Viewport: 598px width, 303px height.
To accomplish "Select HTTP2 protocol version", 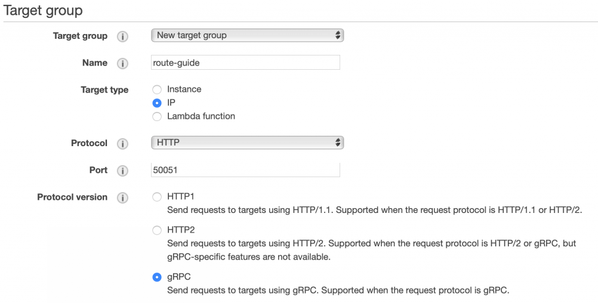I will [x=157, y=230].
